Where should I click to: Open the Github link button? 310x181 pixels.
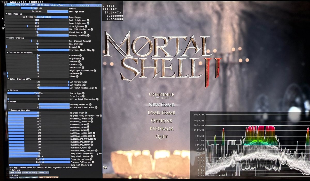pyautogui.click(x=34, y=178)
